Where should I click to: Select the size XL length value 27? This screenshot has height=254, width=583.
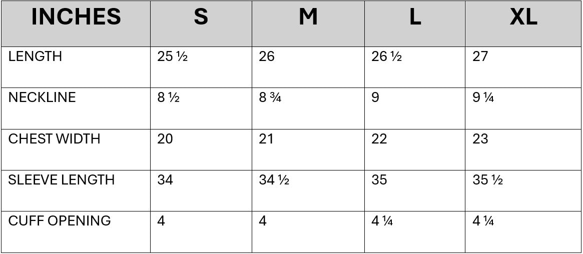[x=480, y=56]
